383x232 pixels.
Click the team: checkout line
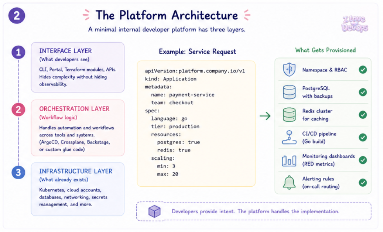coord(172,103)
